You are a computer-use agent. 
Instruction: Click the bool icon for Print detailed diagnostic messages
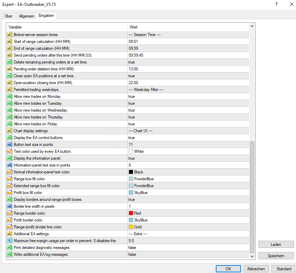pyautogui.click(x=9, y=248)
